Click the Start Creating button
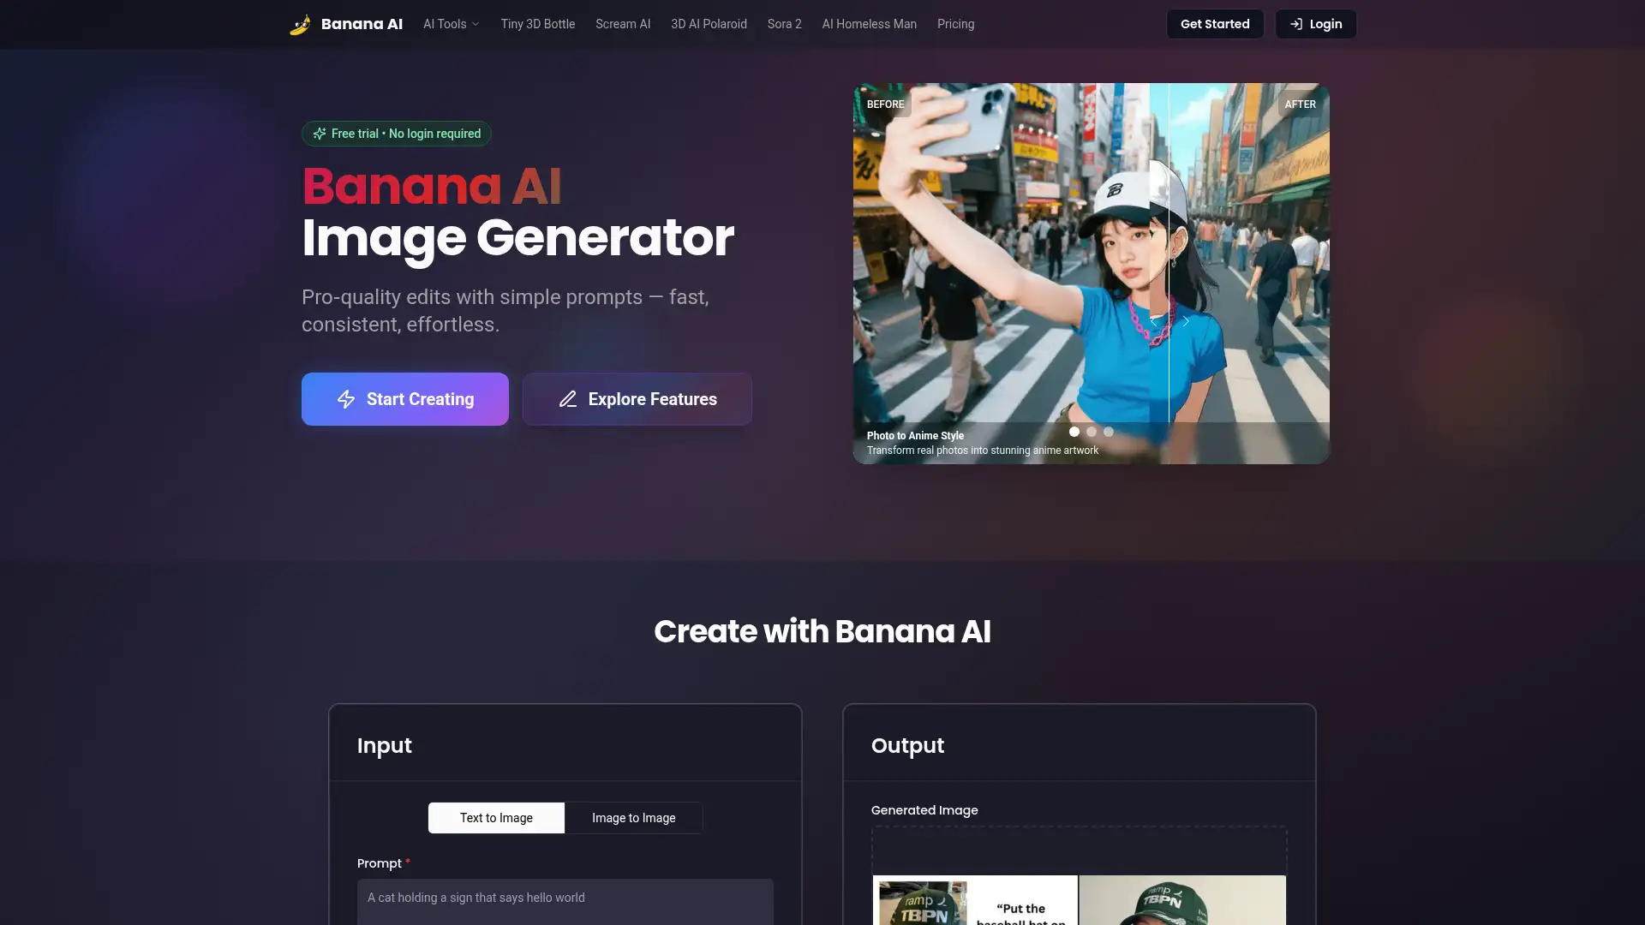 [404, 399]
